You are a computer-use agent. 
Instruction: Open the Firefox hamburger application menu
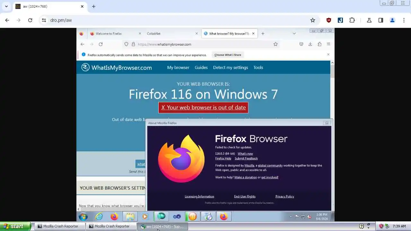click(x=328, y=44)
